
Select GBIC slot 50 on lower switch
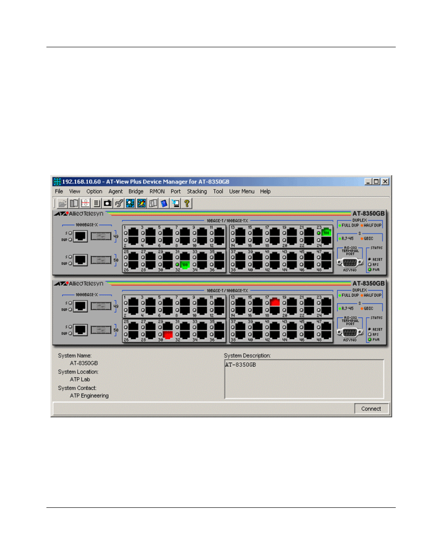[101, 330]
